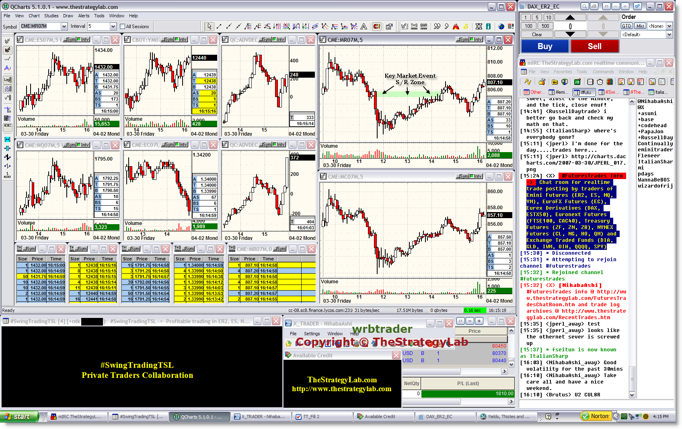682x429 pixels.
Task: Open the Symbol dropdown list
Action: click(x=64, y=27)
